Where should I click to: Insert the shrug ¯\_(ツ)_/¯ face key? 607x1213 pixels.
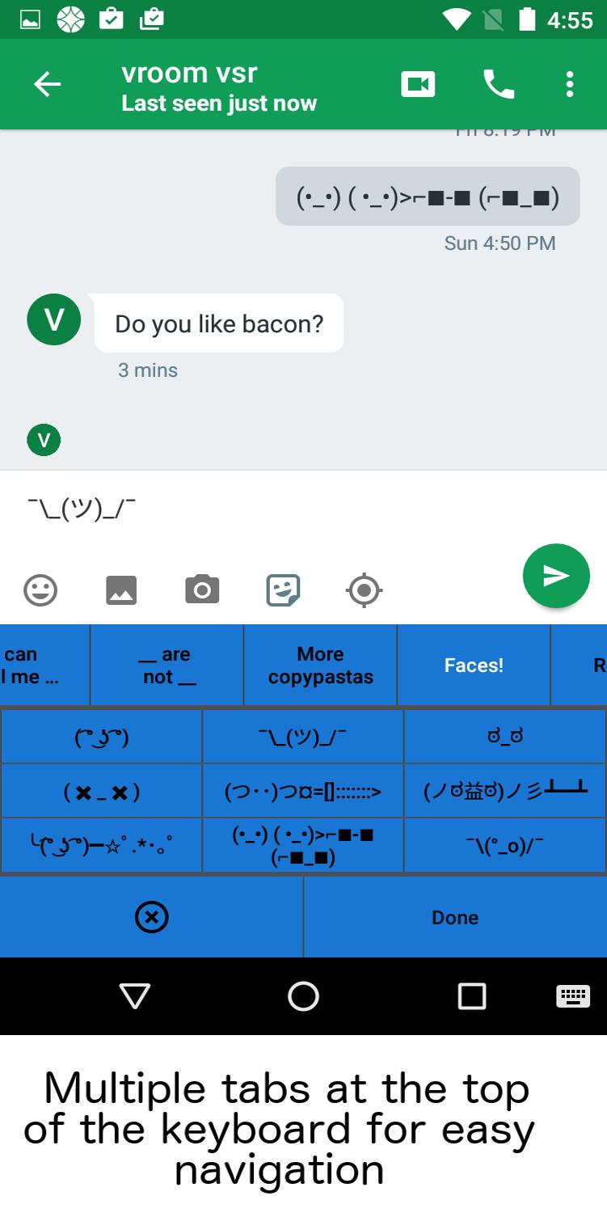(303, 737)
